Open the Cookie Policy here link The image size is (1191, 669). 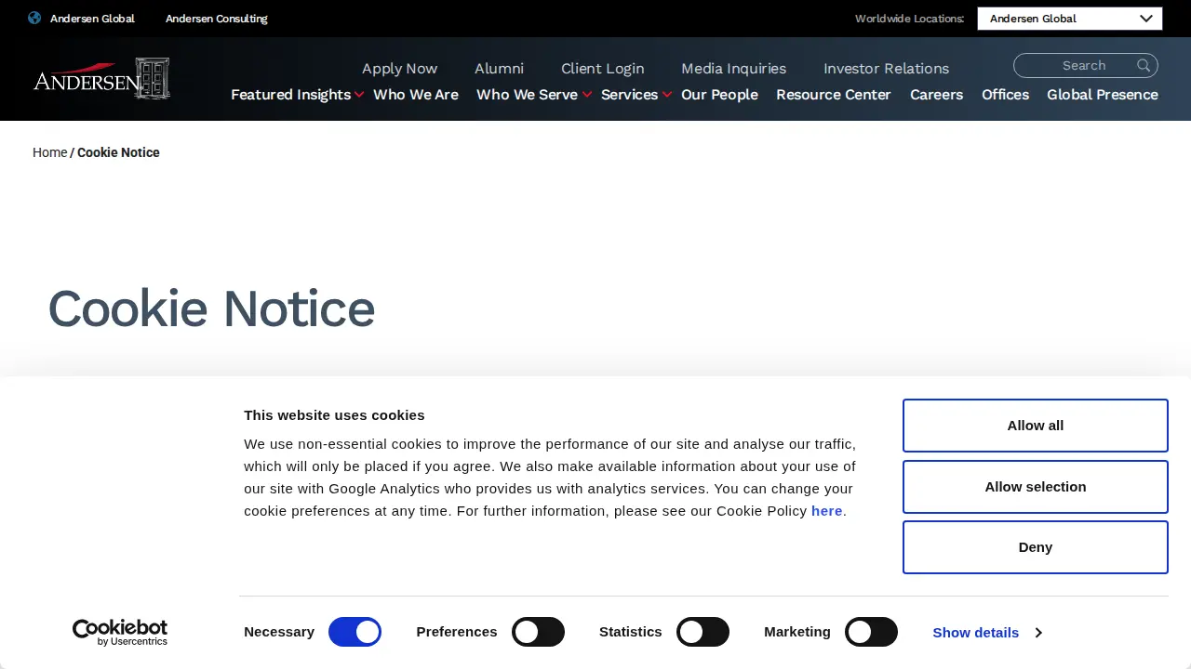coord(826,511)
